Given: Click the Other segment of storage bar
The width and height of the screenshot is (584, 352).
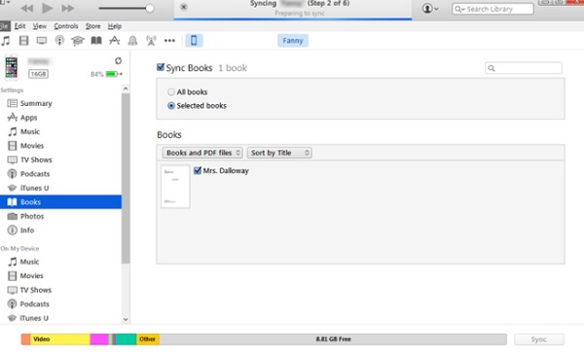Looking at the screenshot, I should pyautogui.click(x=148, y=339).
